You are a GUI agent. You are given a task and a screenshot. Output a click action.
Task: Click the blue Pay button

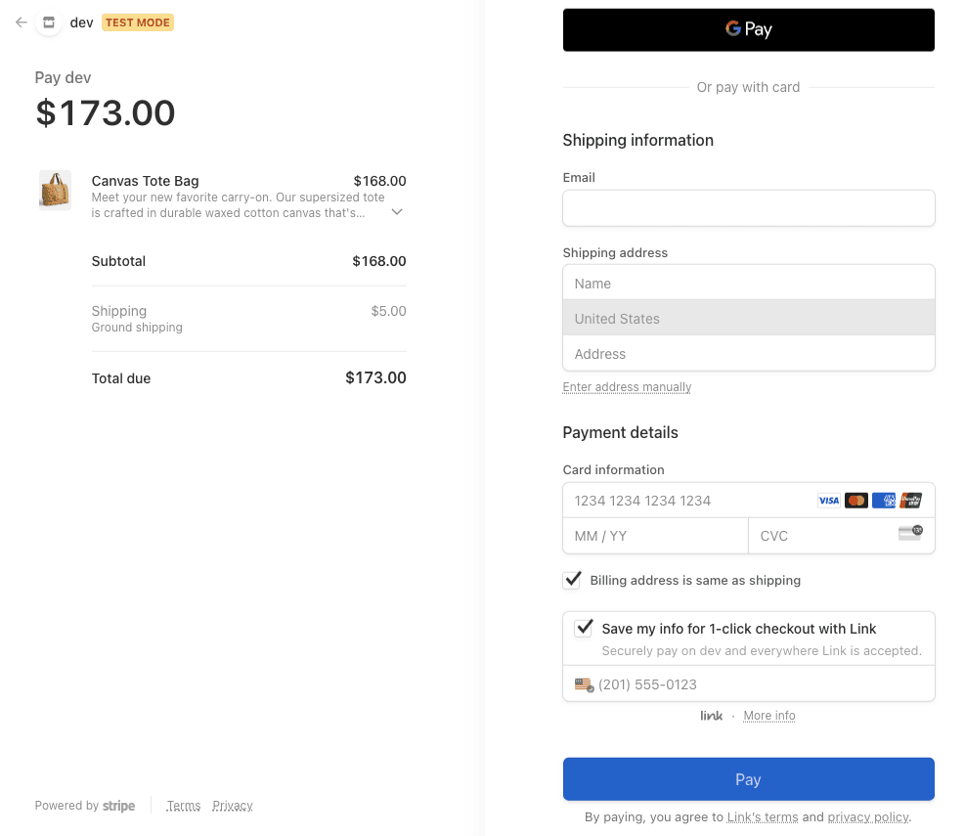pos(748,779)
